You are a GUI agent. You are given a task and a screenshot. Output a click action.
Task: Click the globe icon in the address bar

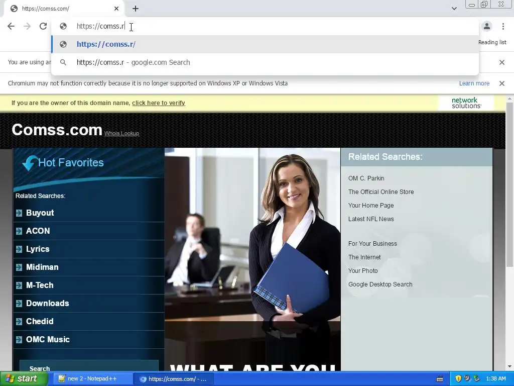tap(63, 26)
